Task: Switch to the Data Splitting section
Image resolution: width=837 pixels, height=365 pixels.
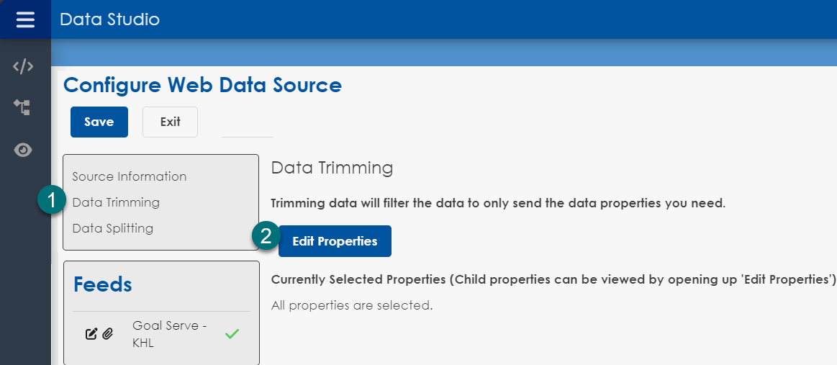Action: click(x=113, y=228)
